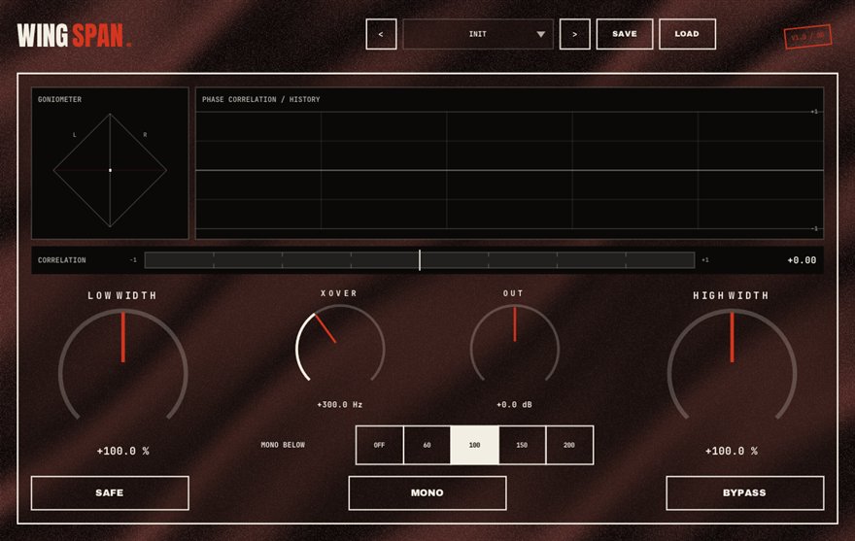Screen dimensions: 855x541
Task: Select the 100 Mono Below option
Action: pos(474,445)
